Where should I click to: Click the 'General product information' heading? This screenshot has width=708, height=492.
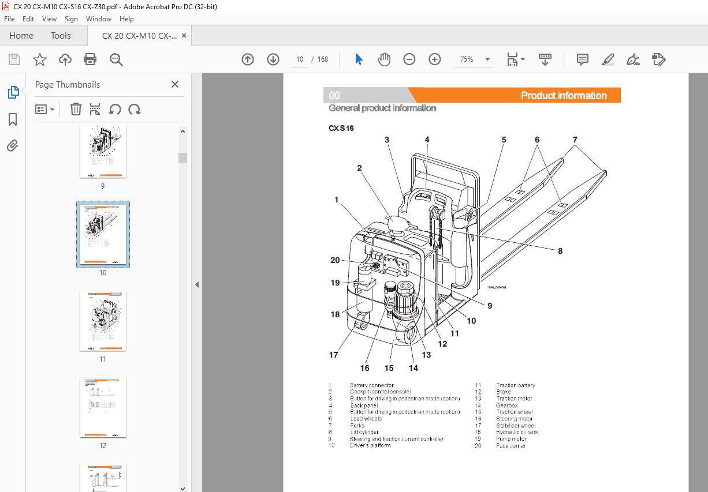tap(382, 108)
